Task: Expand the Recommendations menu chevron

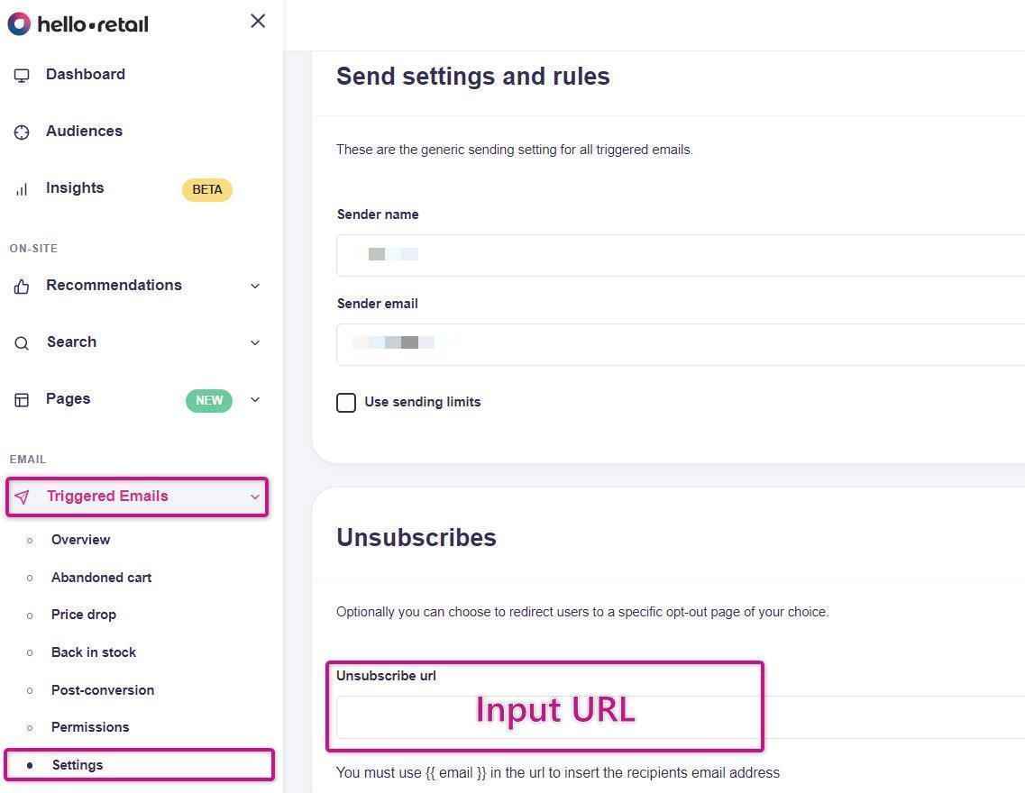Action: coord(255,287)
